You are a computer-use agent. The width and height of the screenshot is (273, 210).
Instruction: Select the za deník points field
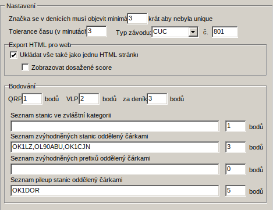(157, 99)
